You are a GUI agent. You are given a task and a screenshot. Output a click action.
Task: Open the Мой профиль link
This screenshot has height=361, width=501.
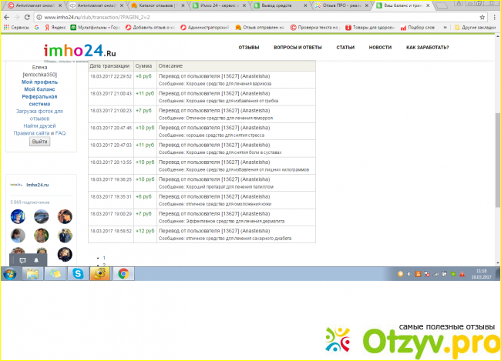click(39, 82)
